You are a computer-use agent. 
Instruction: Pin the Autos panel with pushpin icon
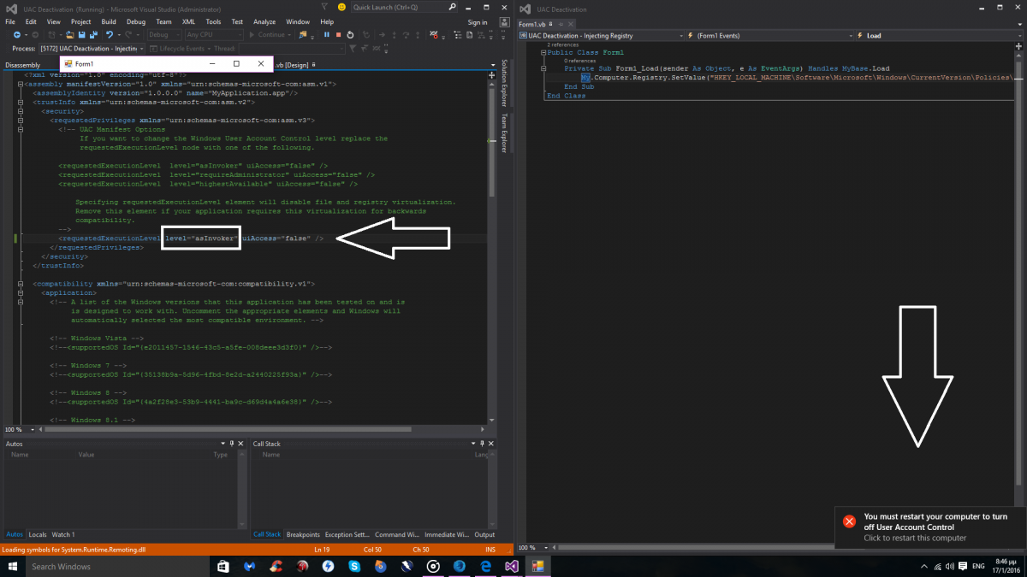[232, 444]
